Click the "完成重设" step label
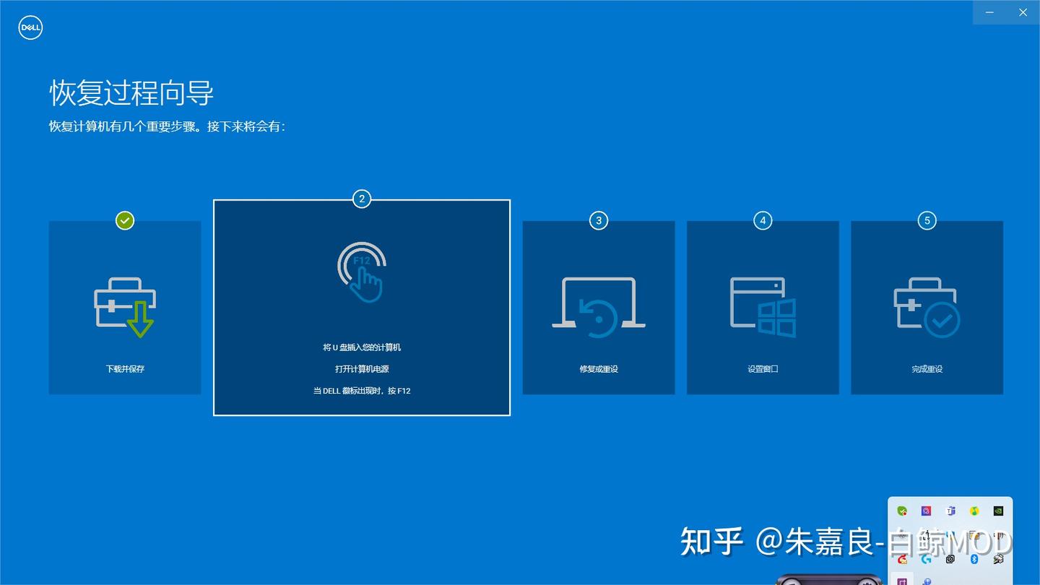This screenshot has height=585, width=1040. point(927,369)
